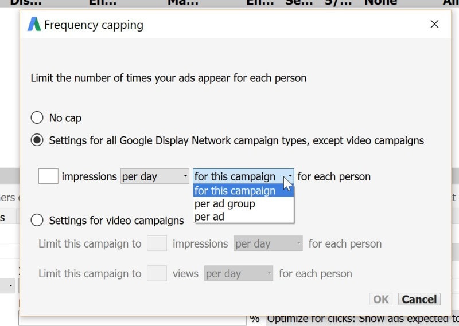Open the per day frequency dropdown

[x=155, y=176]
